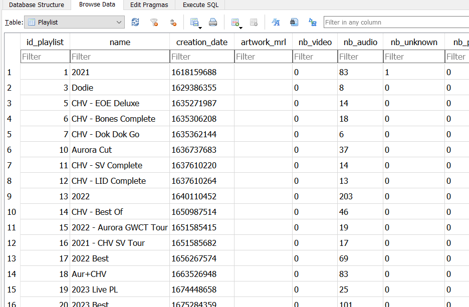
Task: Print the current table view
Action: (x=213, y=22)
